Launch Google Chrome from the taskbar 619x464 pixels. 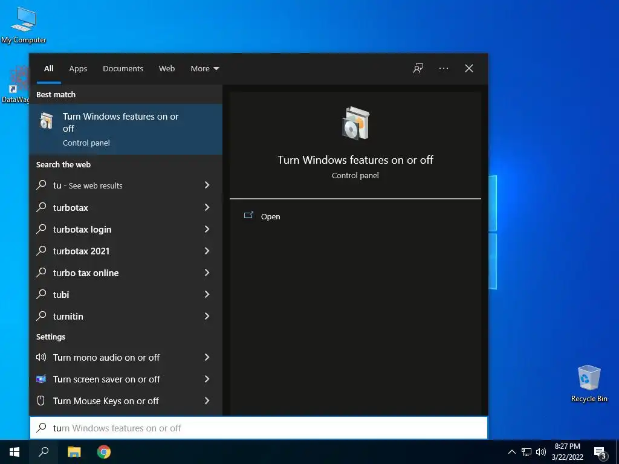(104, 452)
